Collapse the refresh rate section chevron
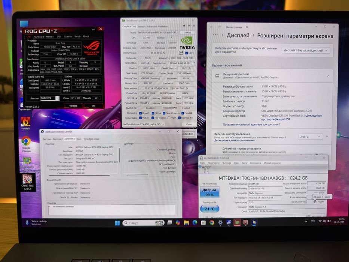 [327, 137]
